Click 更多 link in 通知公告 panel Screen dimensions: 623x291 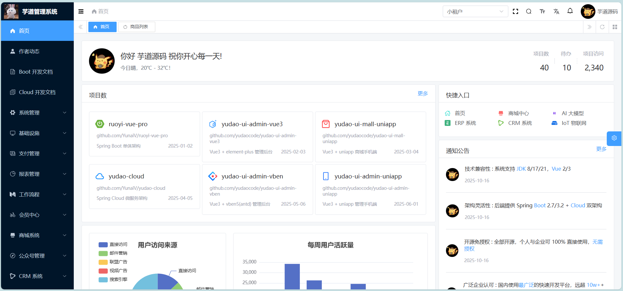pyautogui.click(x=601, y=149)
